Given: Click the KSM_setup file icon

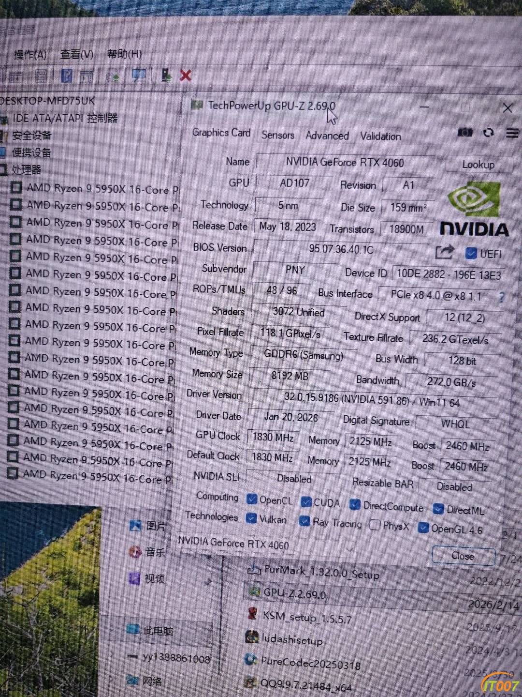Looking at the screenshot, I should [252, 614].
